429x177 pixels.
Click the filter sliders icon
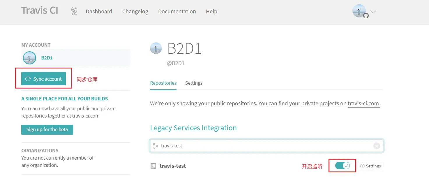(x=156, y=146)
